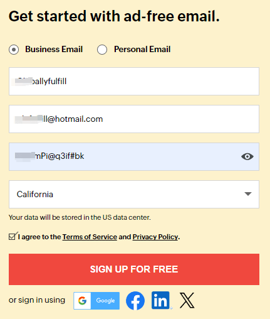Toggle password visibility with eye icon
Image resolution: width=270 pixels, height=319 pixels.
pyautogui.click(x=247, y=156)
